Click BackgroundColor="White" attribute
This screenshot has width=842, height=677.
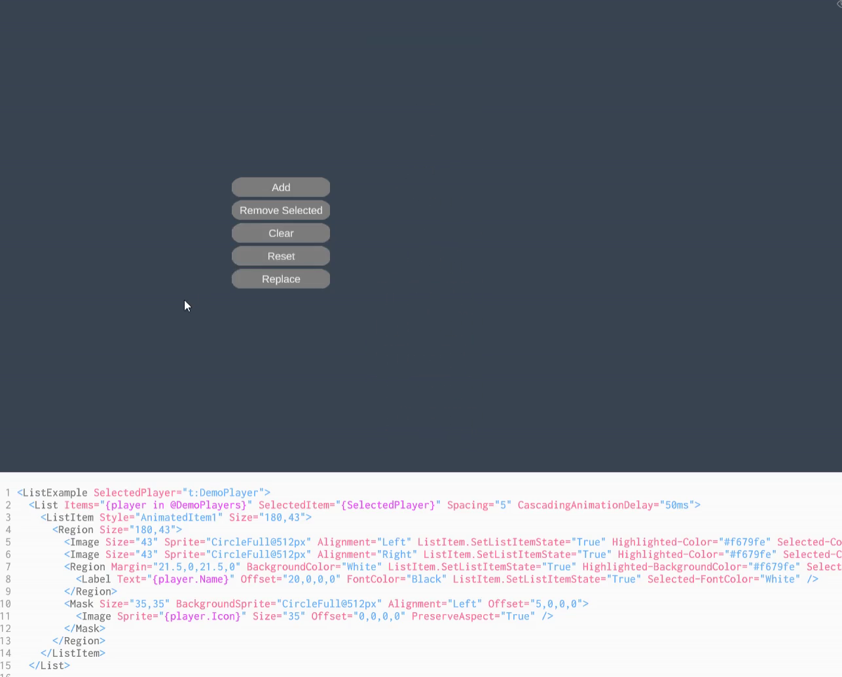coord(314,567)
